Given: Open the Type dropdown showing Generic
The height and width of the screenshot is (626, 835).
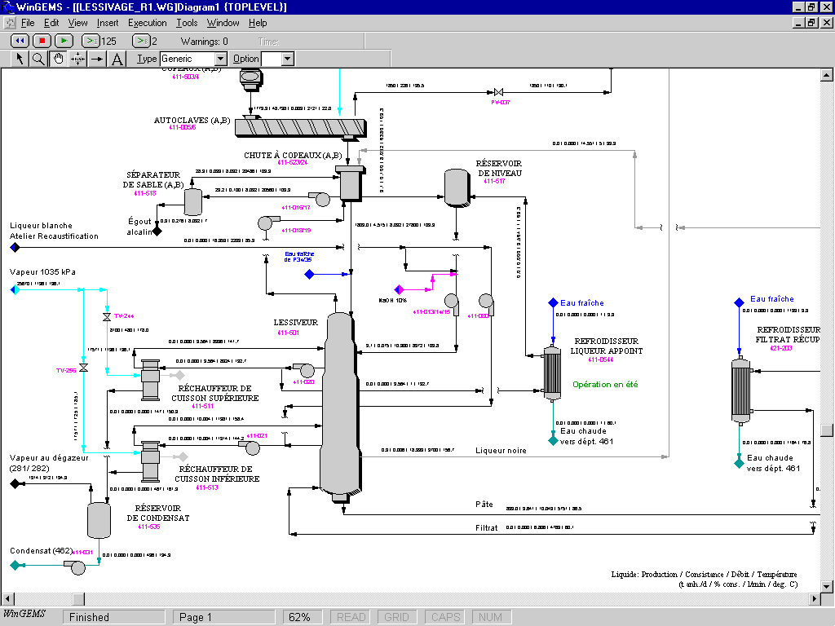Looking at the screenshot, I should click(220, 59).
